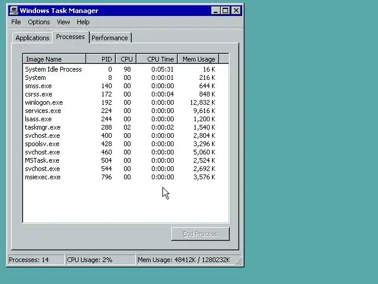Select the csrss.exe process
378x284 pixels.
click(126, 94)
